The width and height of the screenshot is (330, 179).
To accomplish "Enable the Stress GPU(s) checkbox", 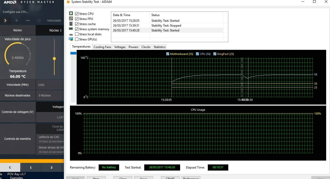I will click(x=77, y=39).
